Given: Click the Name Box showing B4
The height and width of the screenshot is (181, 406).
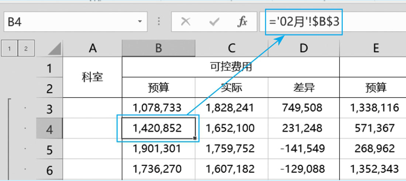Looking at the screenshot, I should (x=70, y=22).
